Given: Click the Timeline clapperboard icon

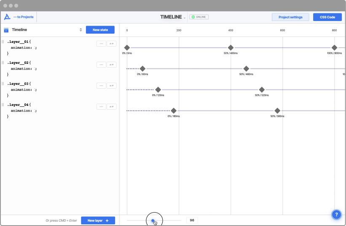Looking at the screenshot, I should point(6,30).
